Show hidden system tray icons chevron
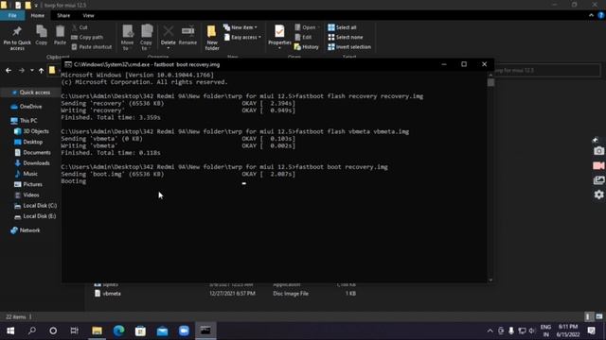This screenshot has width=606, height=340. click(490, 331)
